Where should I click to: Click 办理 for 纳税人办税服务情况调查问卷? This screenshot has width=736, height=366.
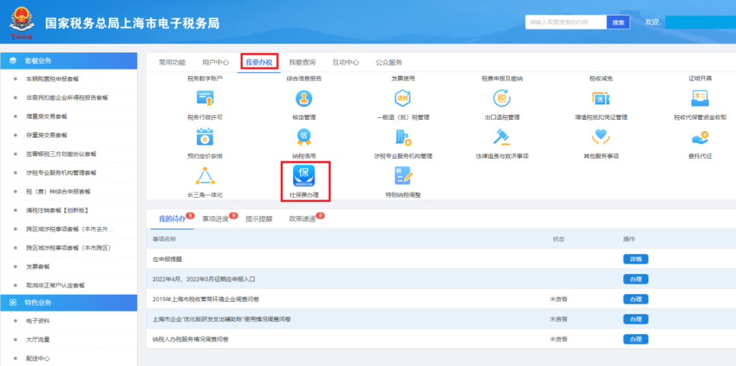(636, 339)
